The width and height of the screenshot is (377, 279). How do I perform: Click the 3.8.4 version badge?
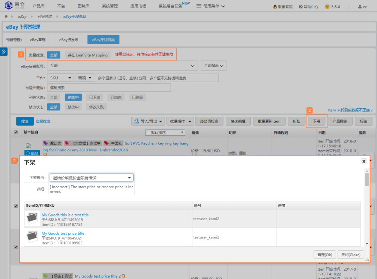(x=332, y=7)
